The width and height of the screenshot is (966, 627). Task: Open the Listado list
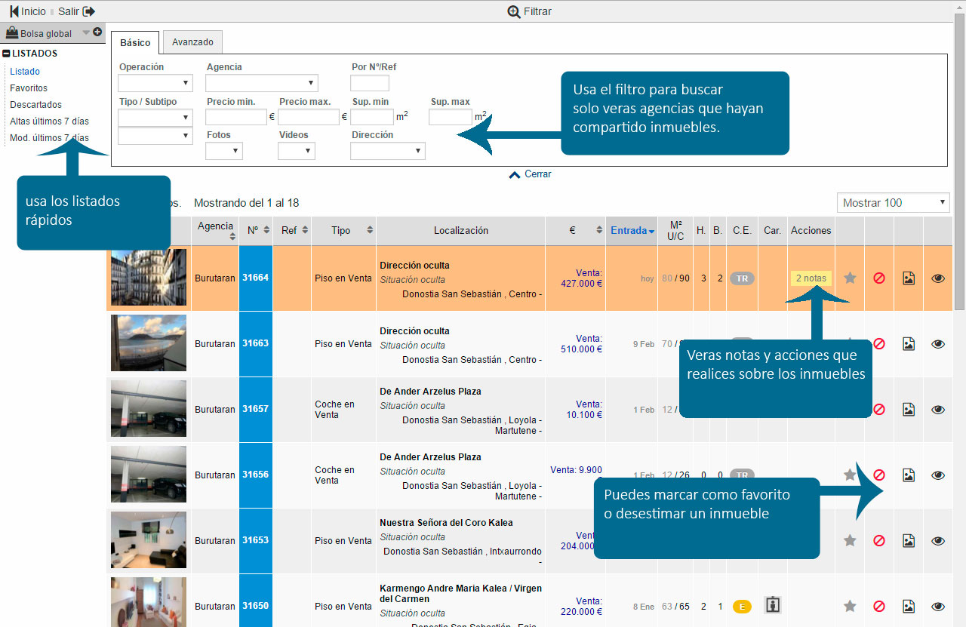(x=25, y=72)
